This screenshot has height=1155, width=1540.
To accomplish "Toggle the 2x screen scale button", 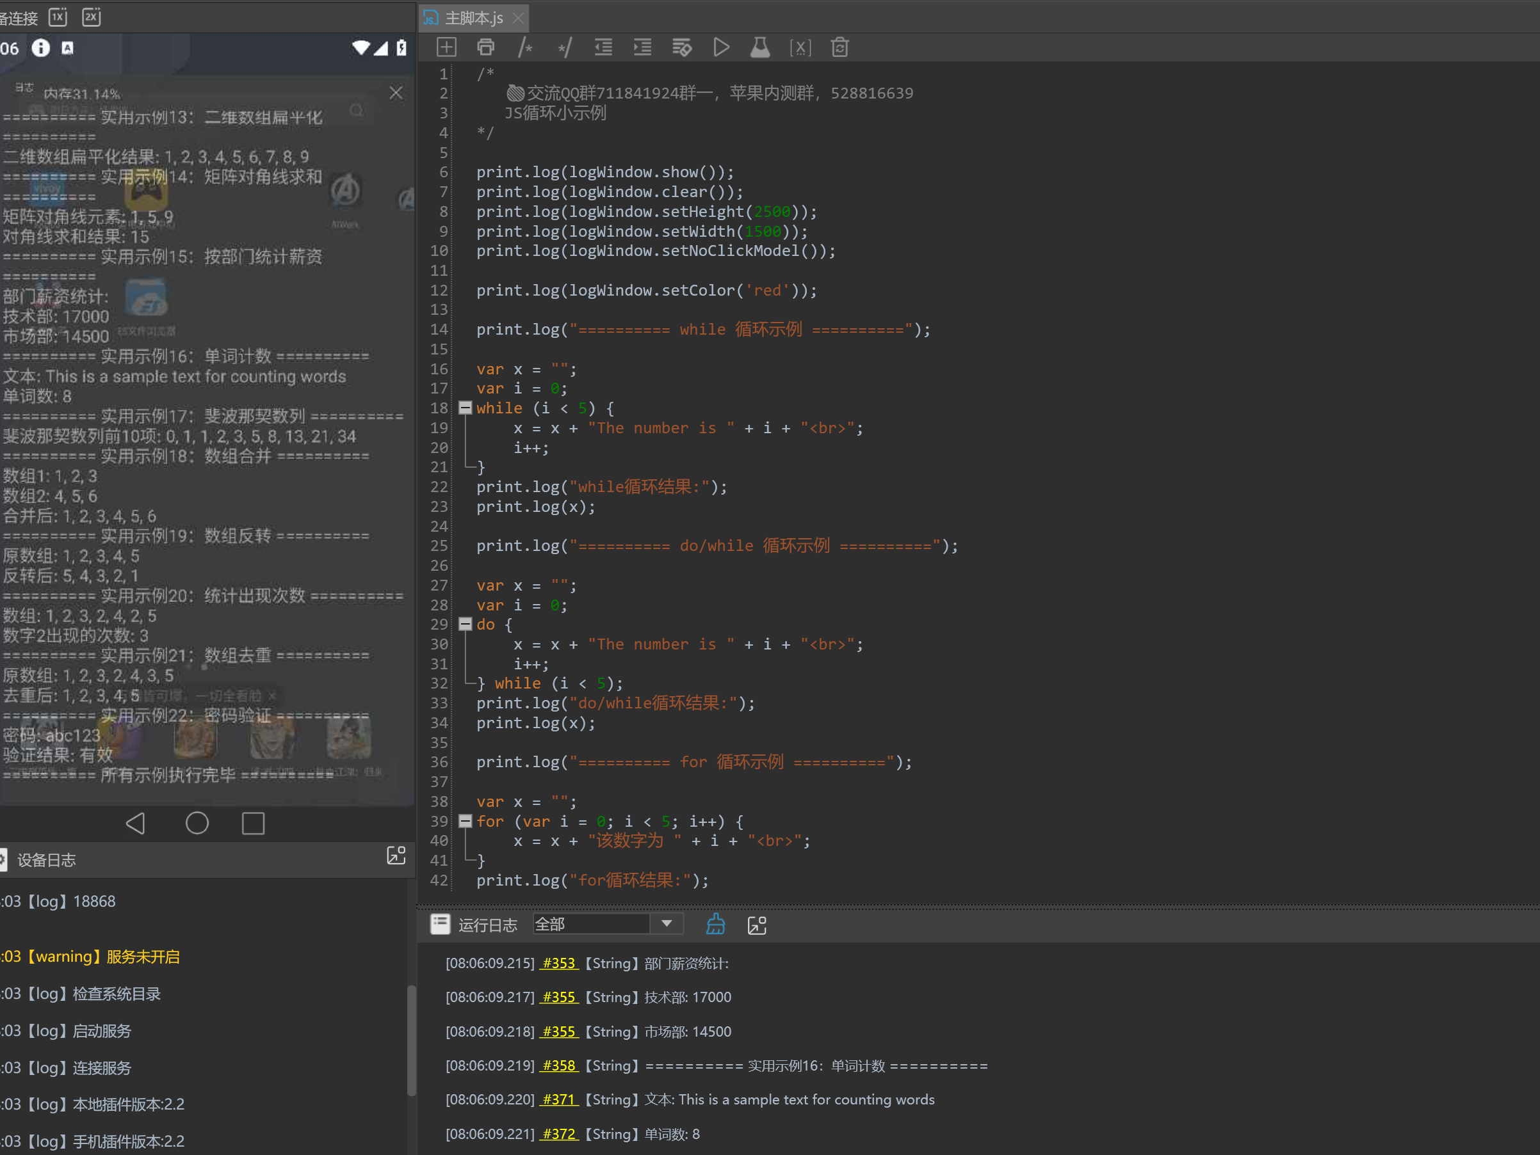I will coord(91,17).
